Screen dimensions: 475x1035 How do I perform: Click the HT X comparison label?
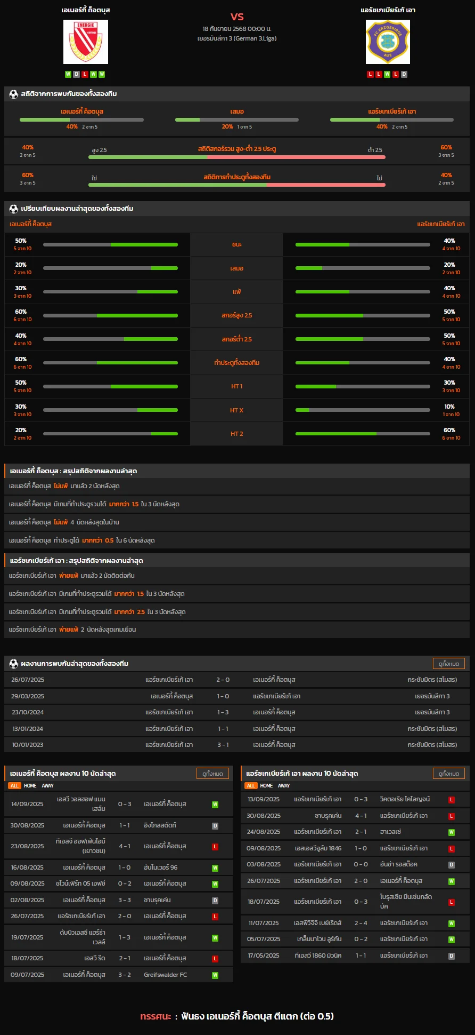click(x=237, y=410)
